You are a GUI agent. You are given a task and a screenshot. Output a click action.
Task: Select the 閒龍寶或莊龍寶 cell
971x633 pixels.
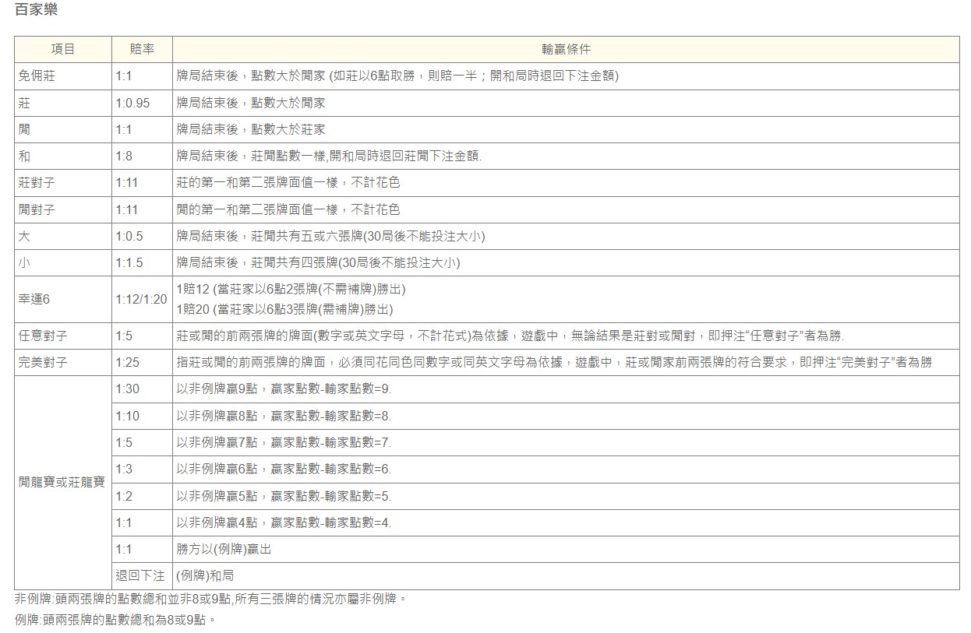click(62, 482)
